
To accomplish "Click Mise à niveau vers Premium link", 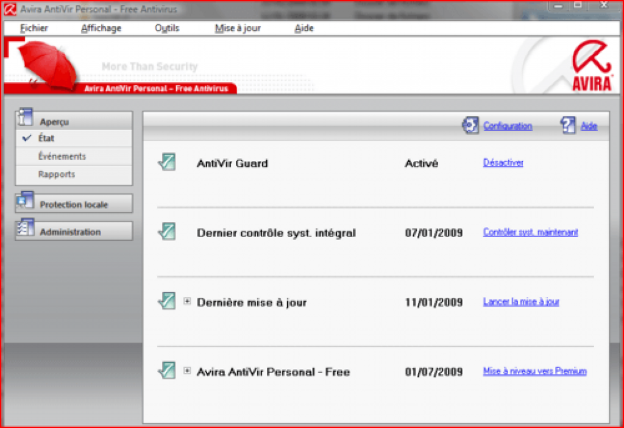I will (535, 371).
